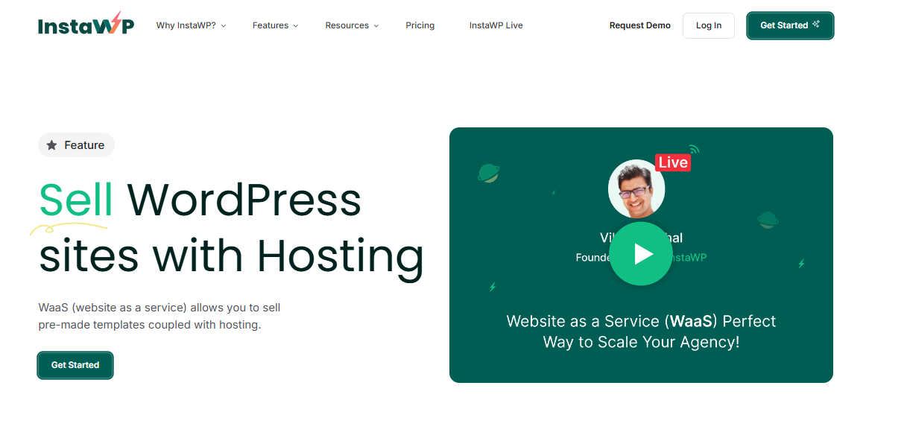This screenshot has height=444, width=907.
Task: Click the Request Demo link
Action: click(640, 25)
